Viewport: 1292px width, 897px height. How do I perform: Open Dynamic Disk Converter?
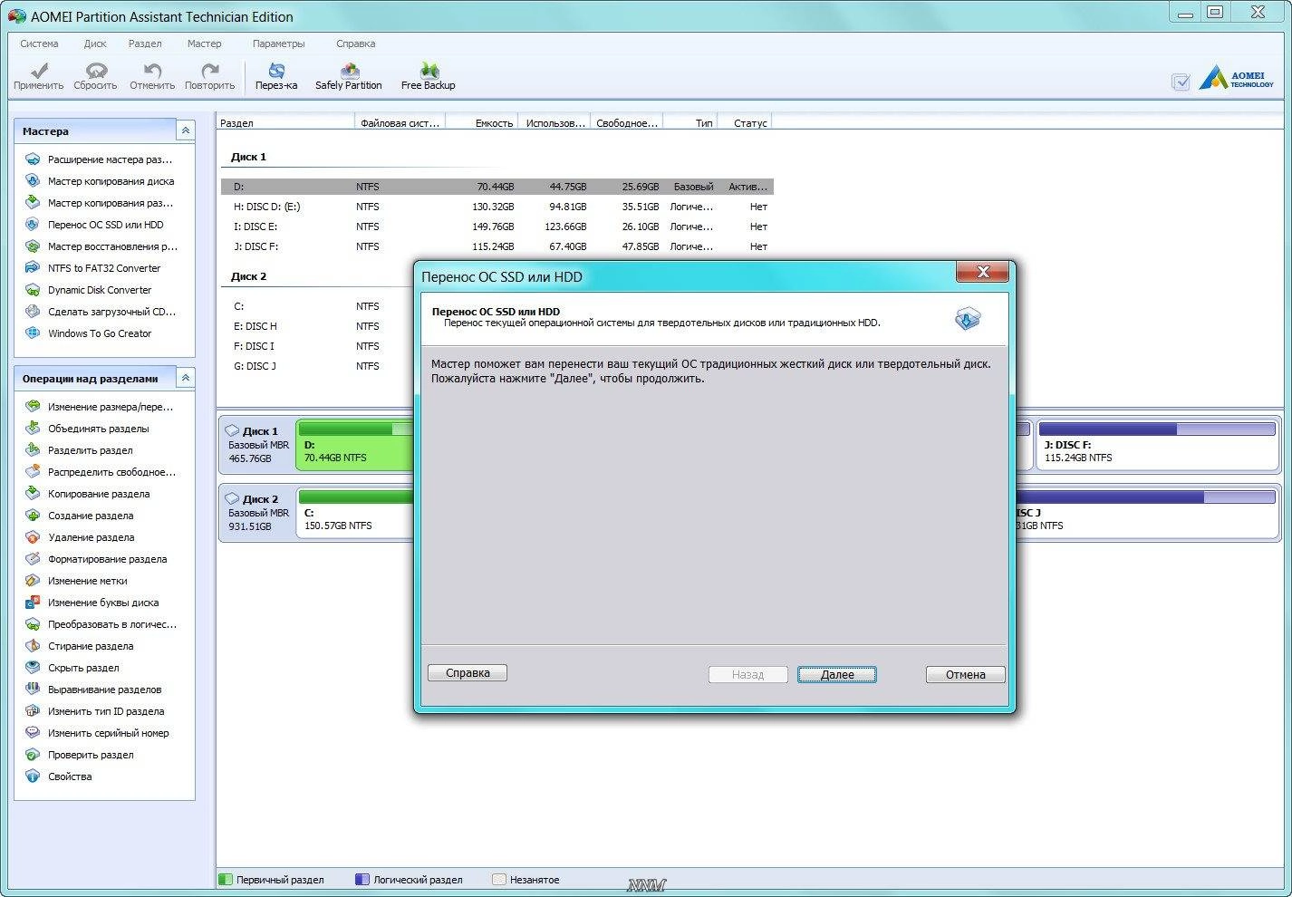pyautogui.click(x=89, y=290)
